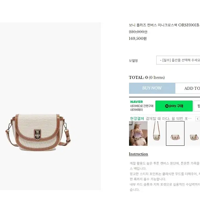Click the previous arrow in Naver promo banner

[x=198, y=119]
